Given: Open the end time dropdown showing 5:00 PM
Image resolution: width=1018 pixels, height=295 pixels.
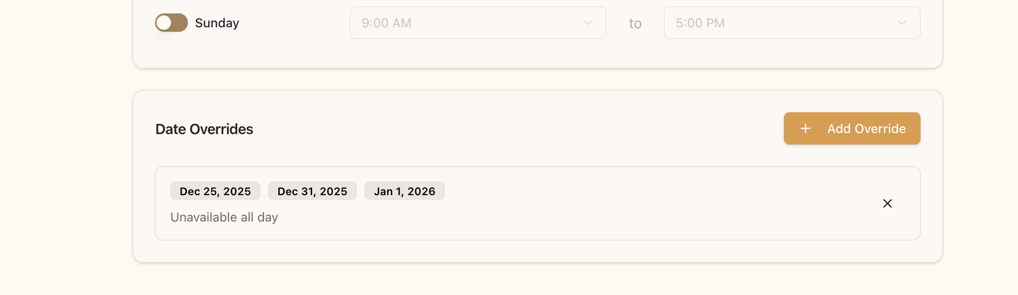Looking at the screenshot, I should click(791, 23).
